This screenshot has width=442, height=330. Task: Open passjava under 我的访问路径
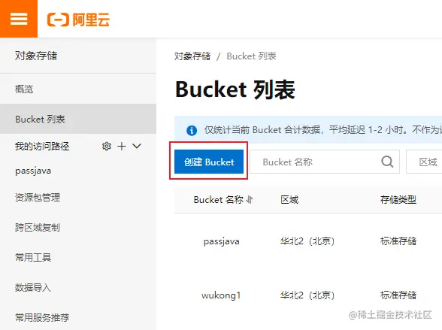click(x=33, y=171)
